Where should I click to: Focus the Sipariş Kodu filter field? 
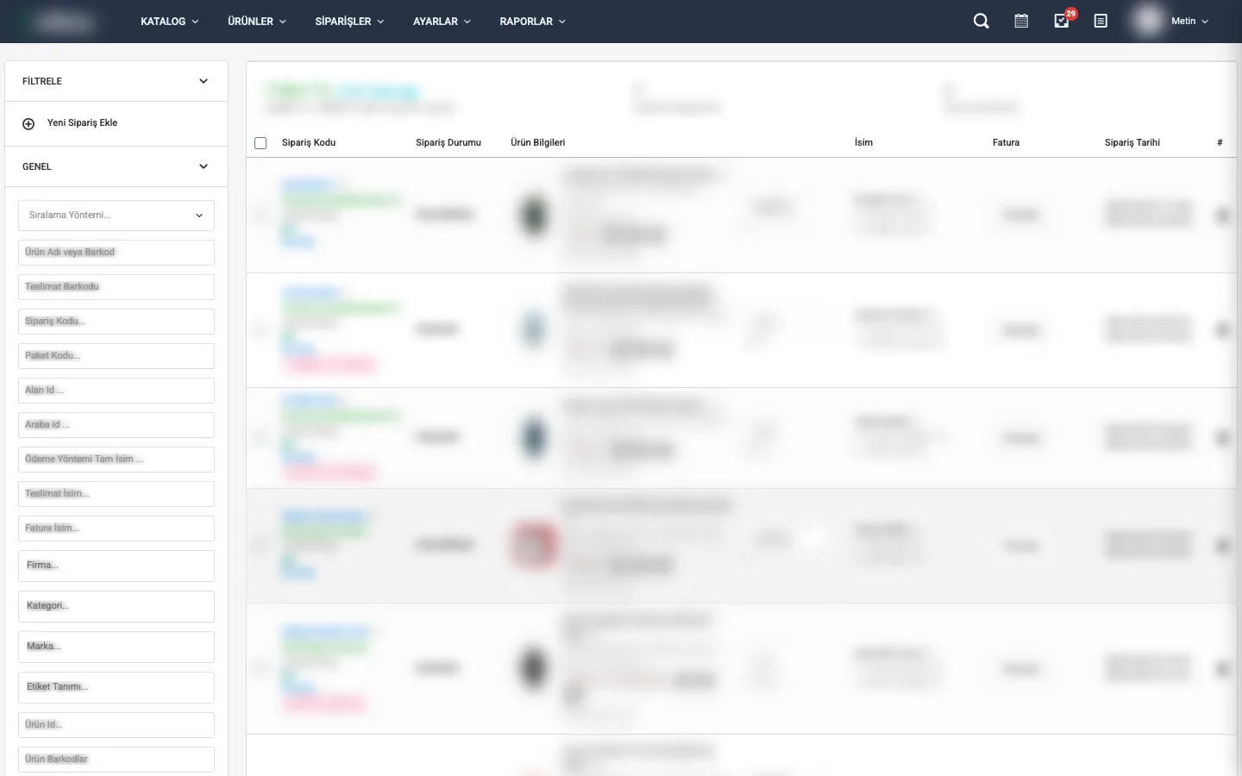point(116,322)
